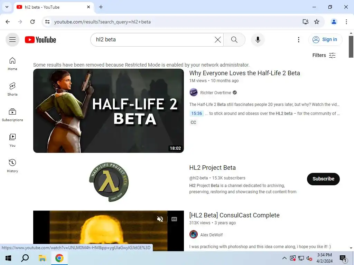Start voice search with the microphone

pyautogui.click(x=258, y=40)
